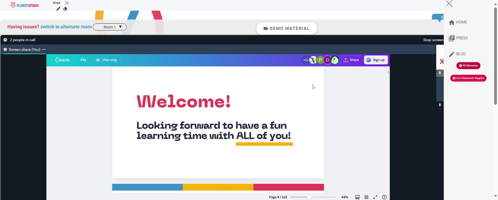Turn on the Draw switch
The image size is (498, 200).
(66, 3)
